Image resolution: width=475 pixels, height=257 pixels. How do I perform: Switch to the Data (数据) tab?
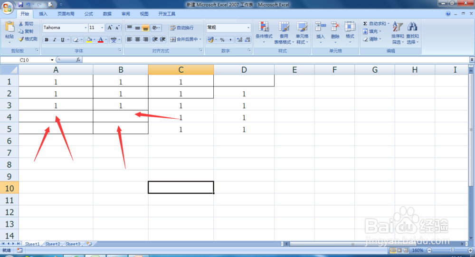click(x=107, y=14)
